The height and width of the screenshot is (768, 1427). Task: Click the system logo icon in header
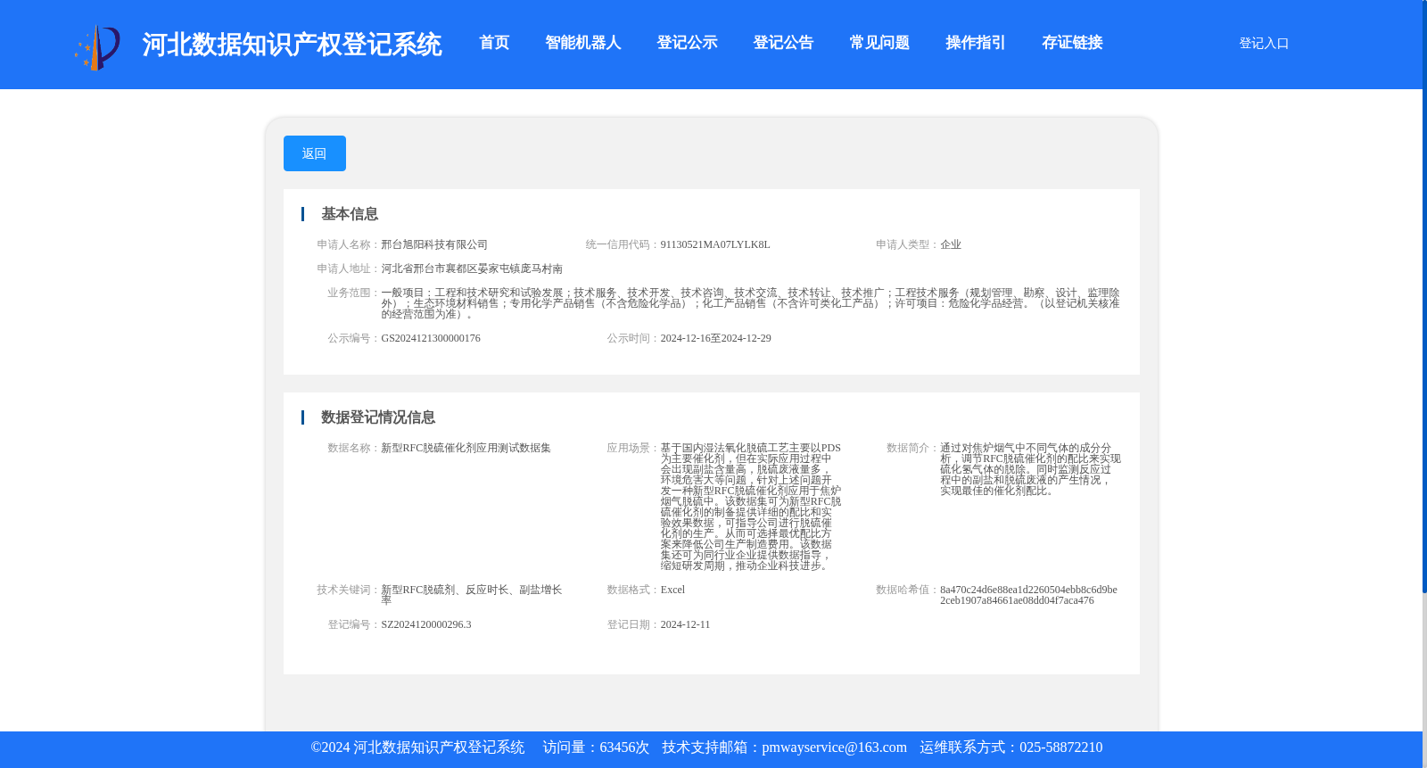97,47
